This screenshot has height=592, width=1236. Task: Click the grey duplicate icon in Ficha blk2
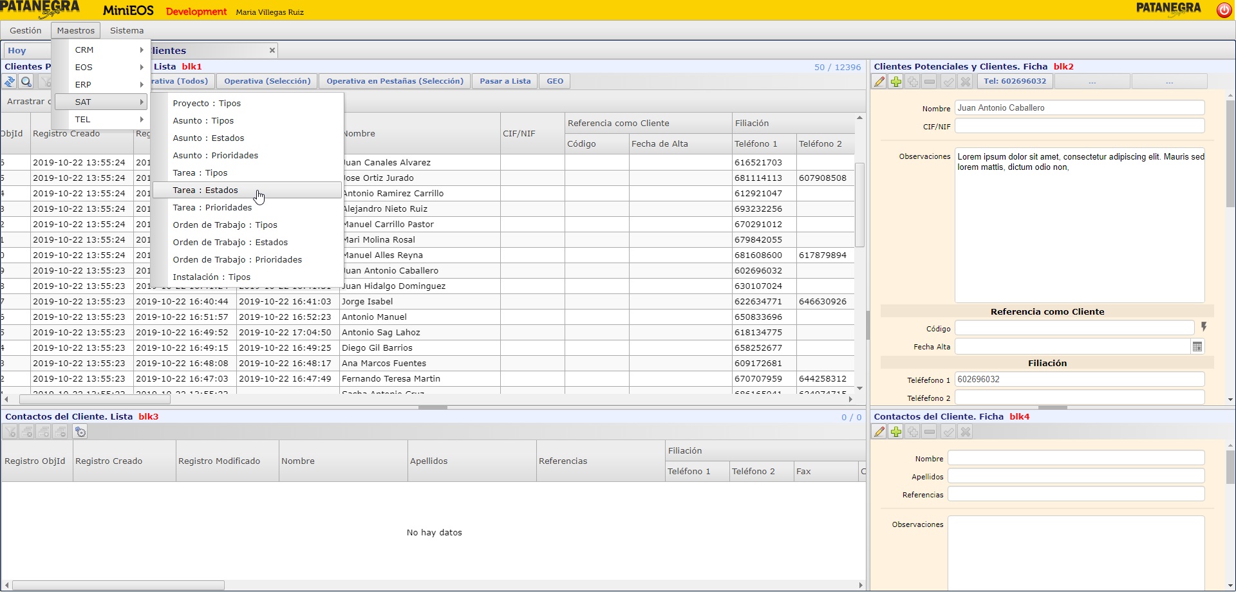(913, 82)
